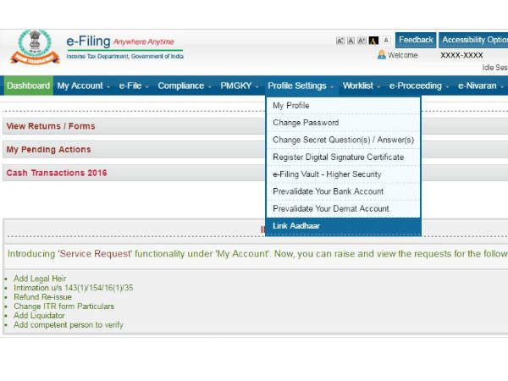Click the decrease font size icon
The height and width of the screenshot is (381, 508).
340,40
